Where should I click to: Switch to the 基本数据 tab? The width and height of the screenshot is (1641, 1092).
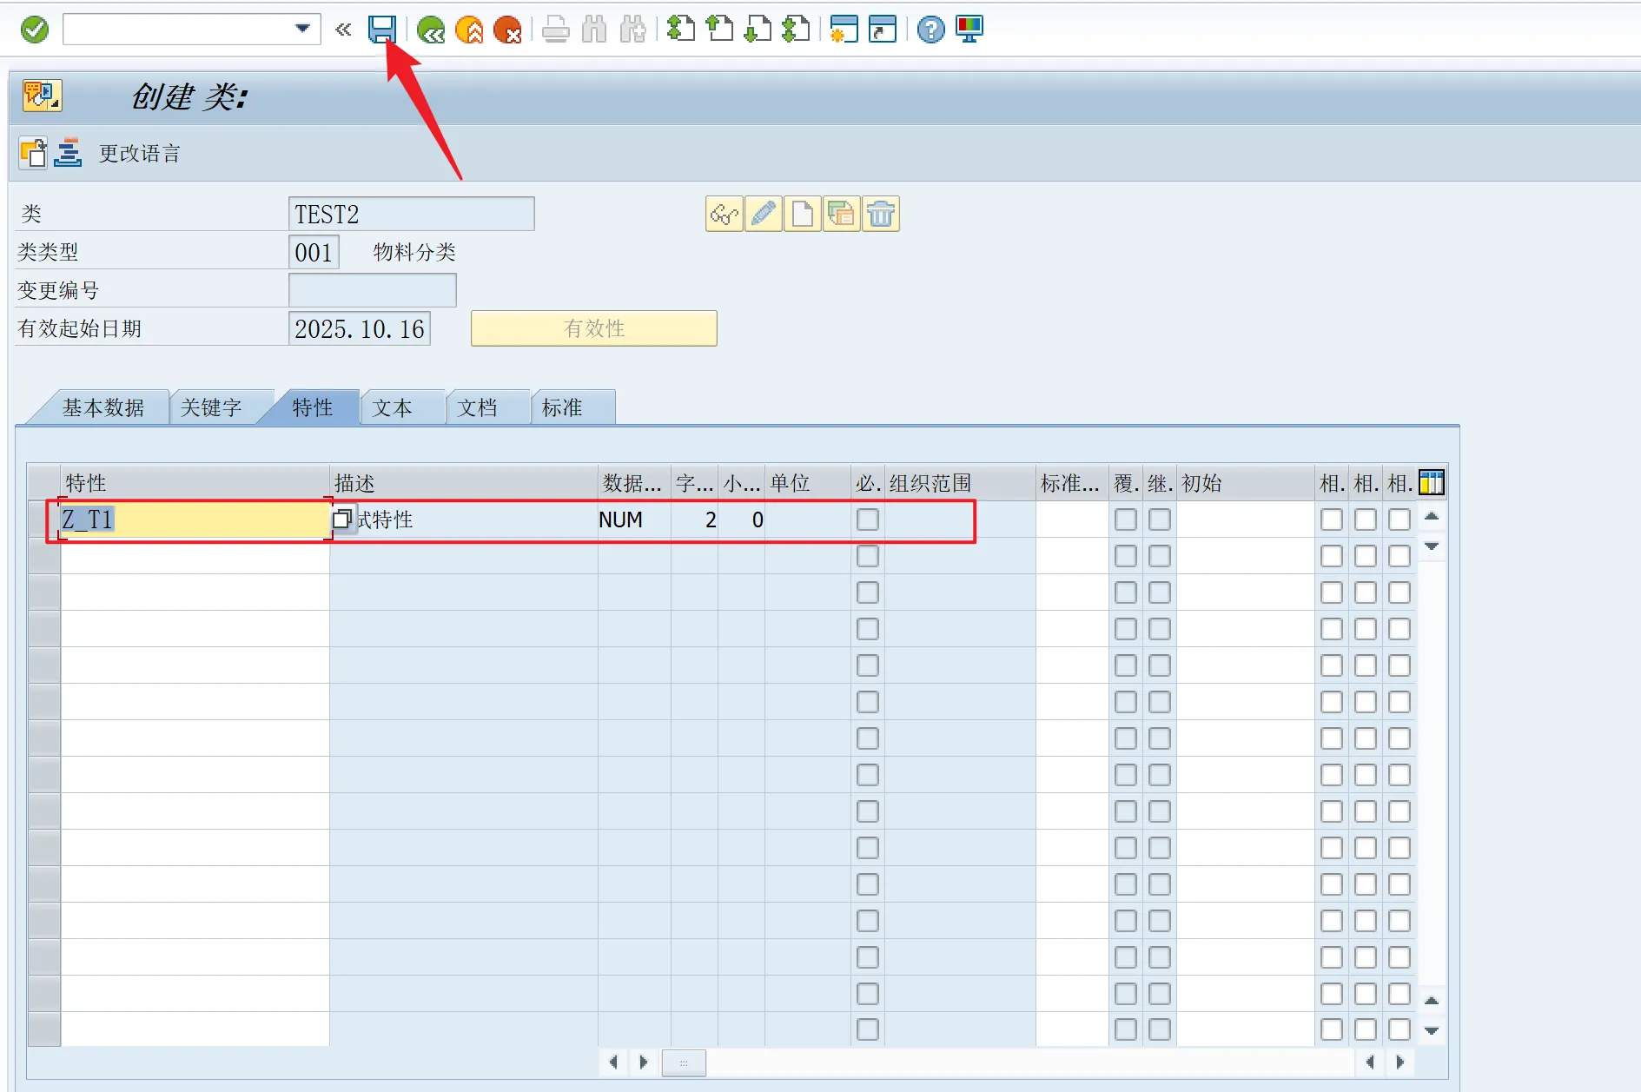click(103, 407)
